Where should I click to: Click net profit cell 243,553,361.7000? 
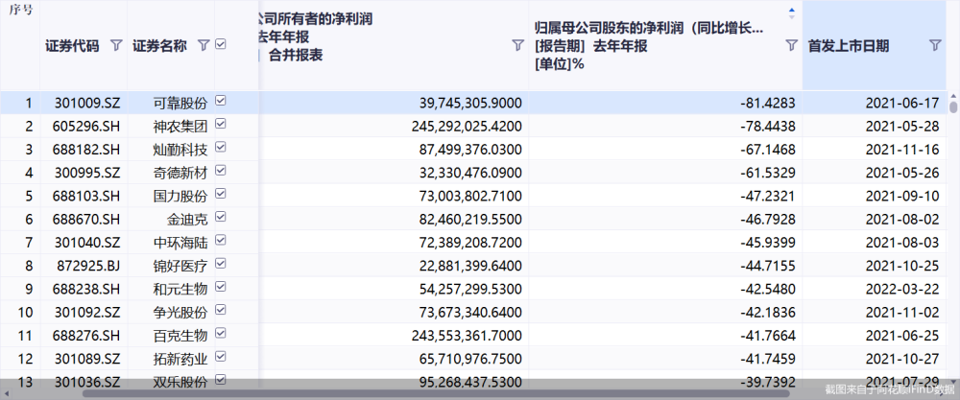pyautogui.click(x=467, y=336)
